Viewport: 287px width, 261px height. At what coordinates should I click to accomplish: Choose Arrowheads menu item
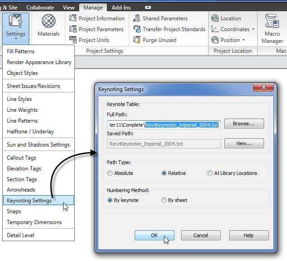pos(38,190)
